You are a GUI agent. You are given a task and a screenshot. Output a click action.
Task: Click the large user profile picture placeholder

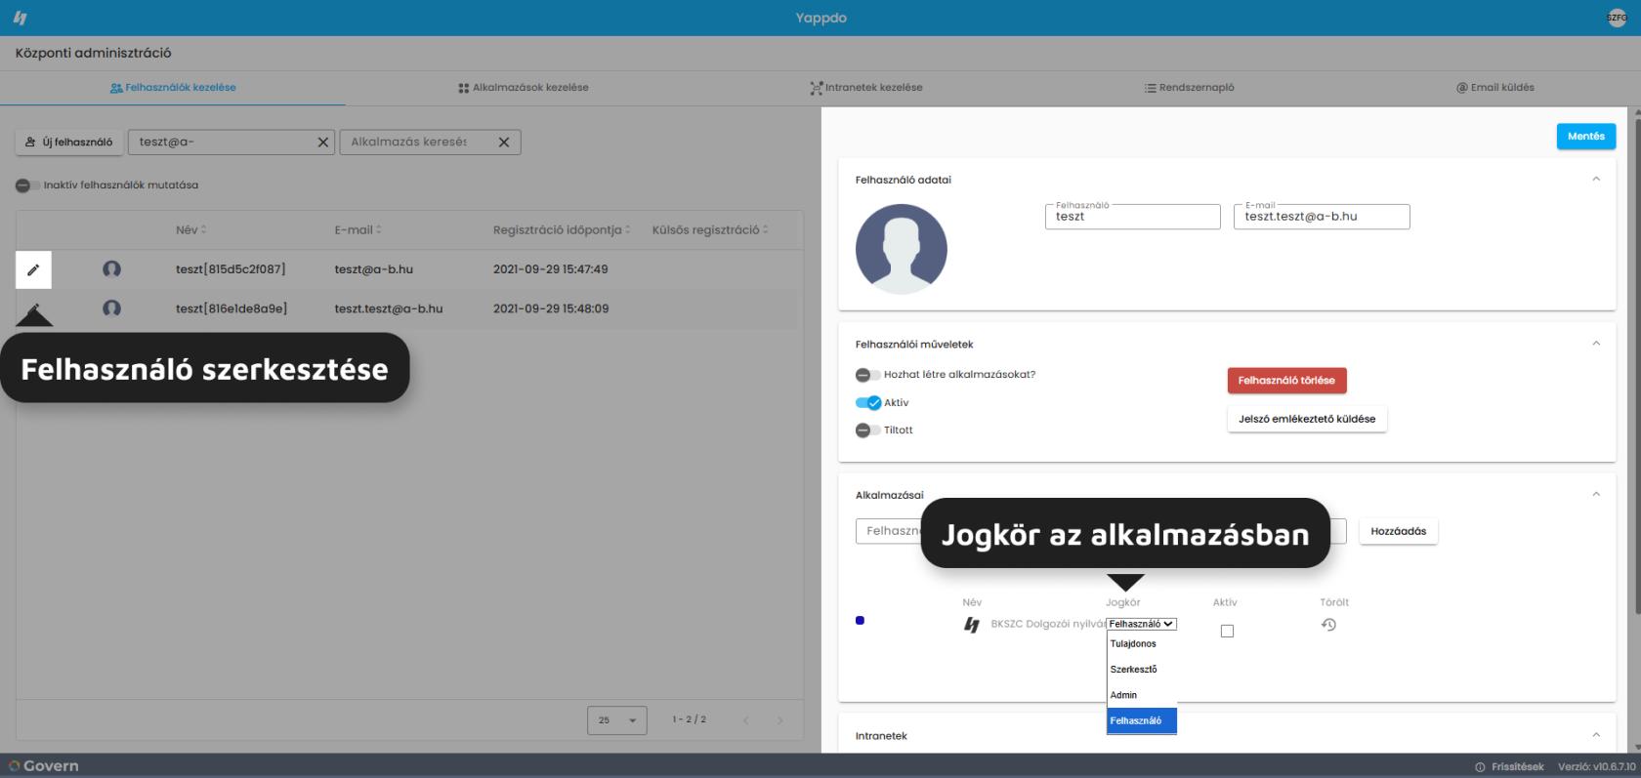[x=901, y=249]
